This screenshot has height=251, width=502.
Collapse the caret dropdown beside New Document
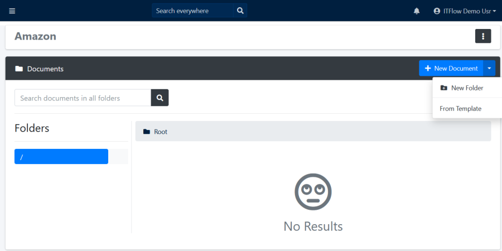click(x=489, y=68)
